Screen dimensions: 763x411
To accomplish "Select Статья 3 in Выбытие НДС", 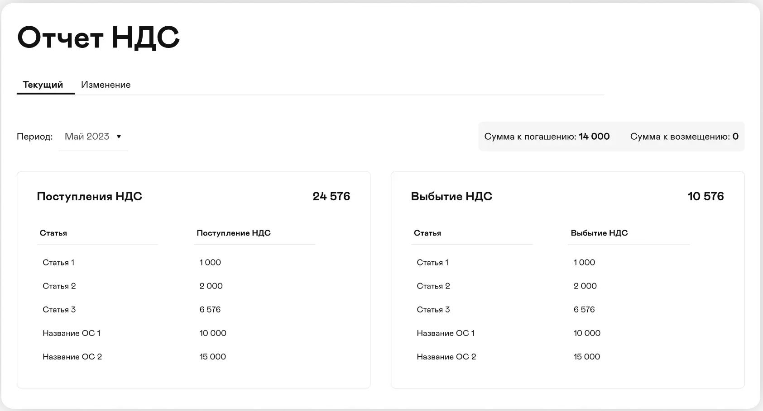I will tap(433, 310).
